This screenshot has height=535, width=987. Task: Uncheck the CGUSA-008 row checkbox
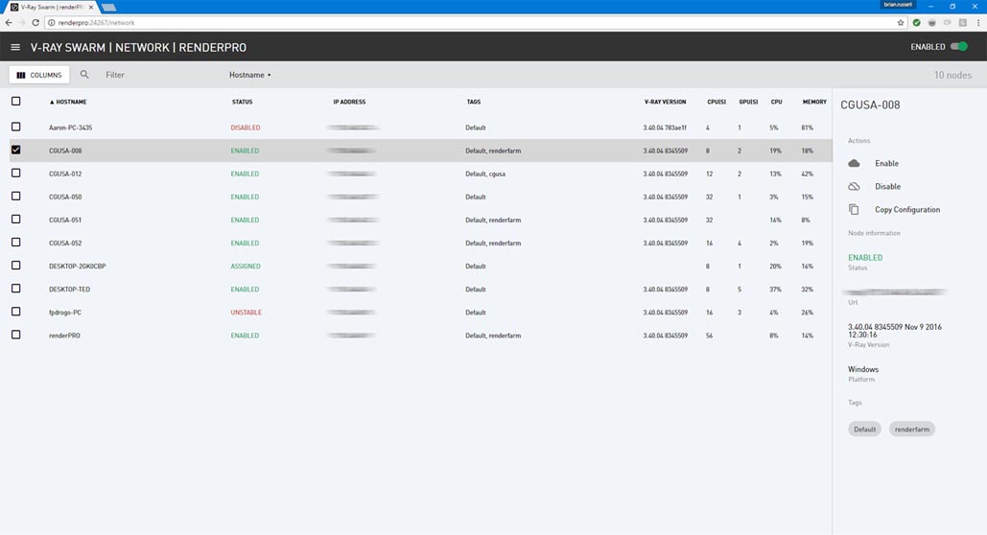click(15, 150)
